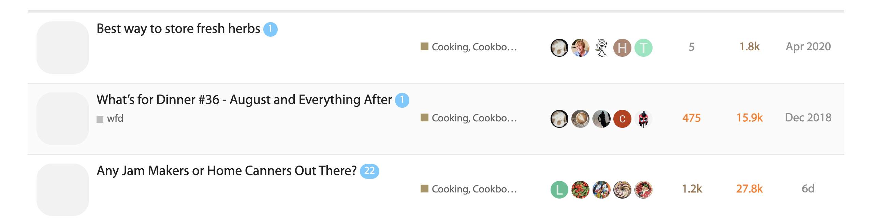The width and height of the screenshot is (876, 221).
Task: Open "Best way to store fresh herbs" topic
Action: point(178,29)
